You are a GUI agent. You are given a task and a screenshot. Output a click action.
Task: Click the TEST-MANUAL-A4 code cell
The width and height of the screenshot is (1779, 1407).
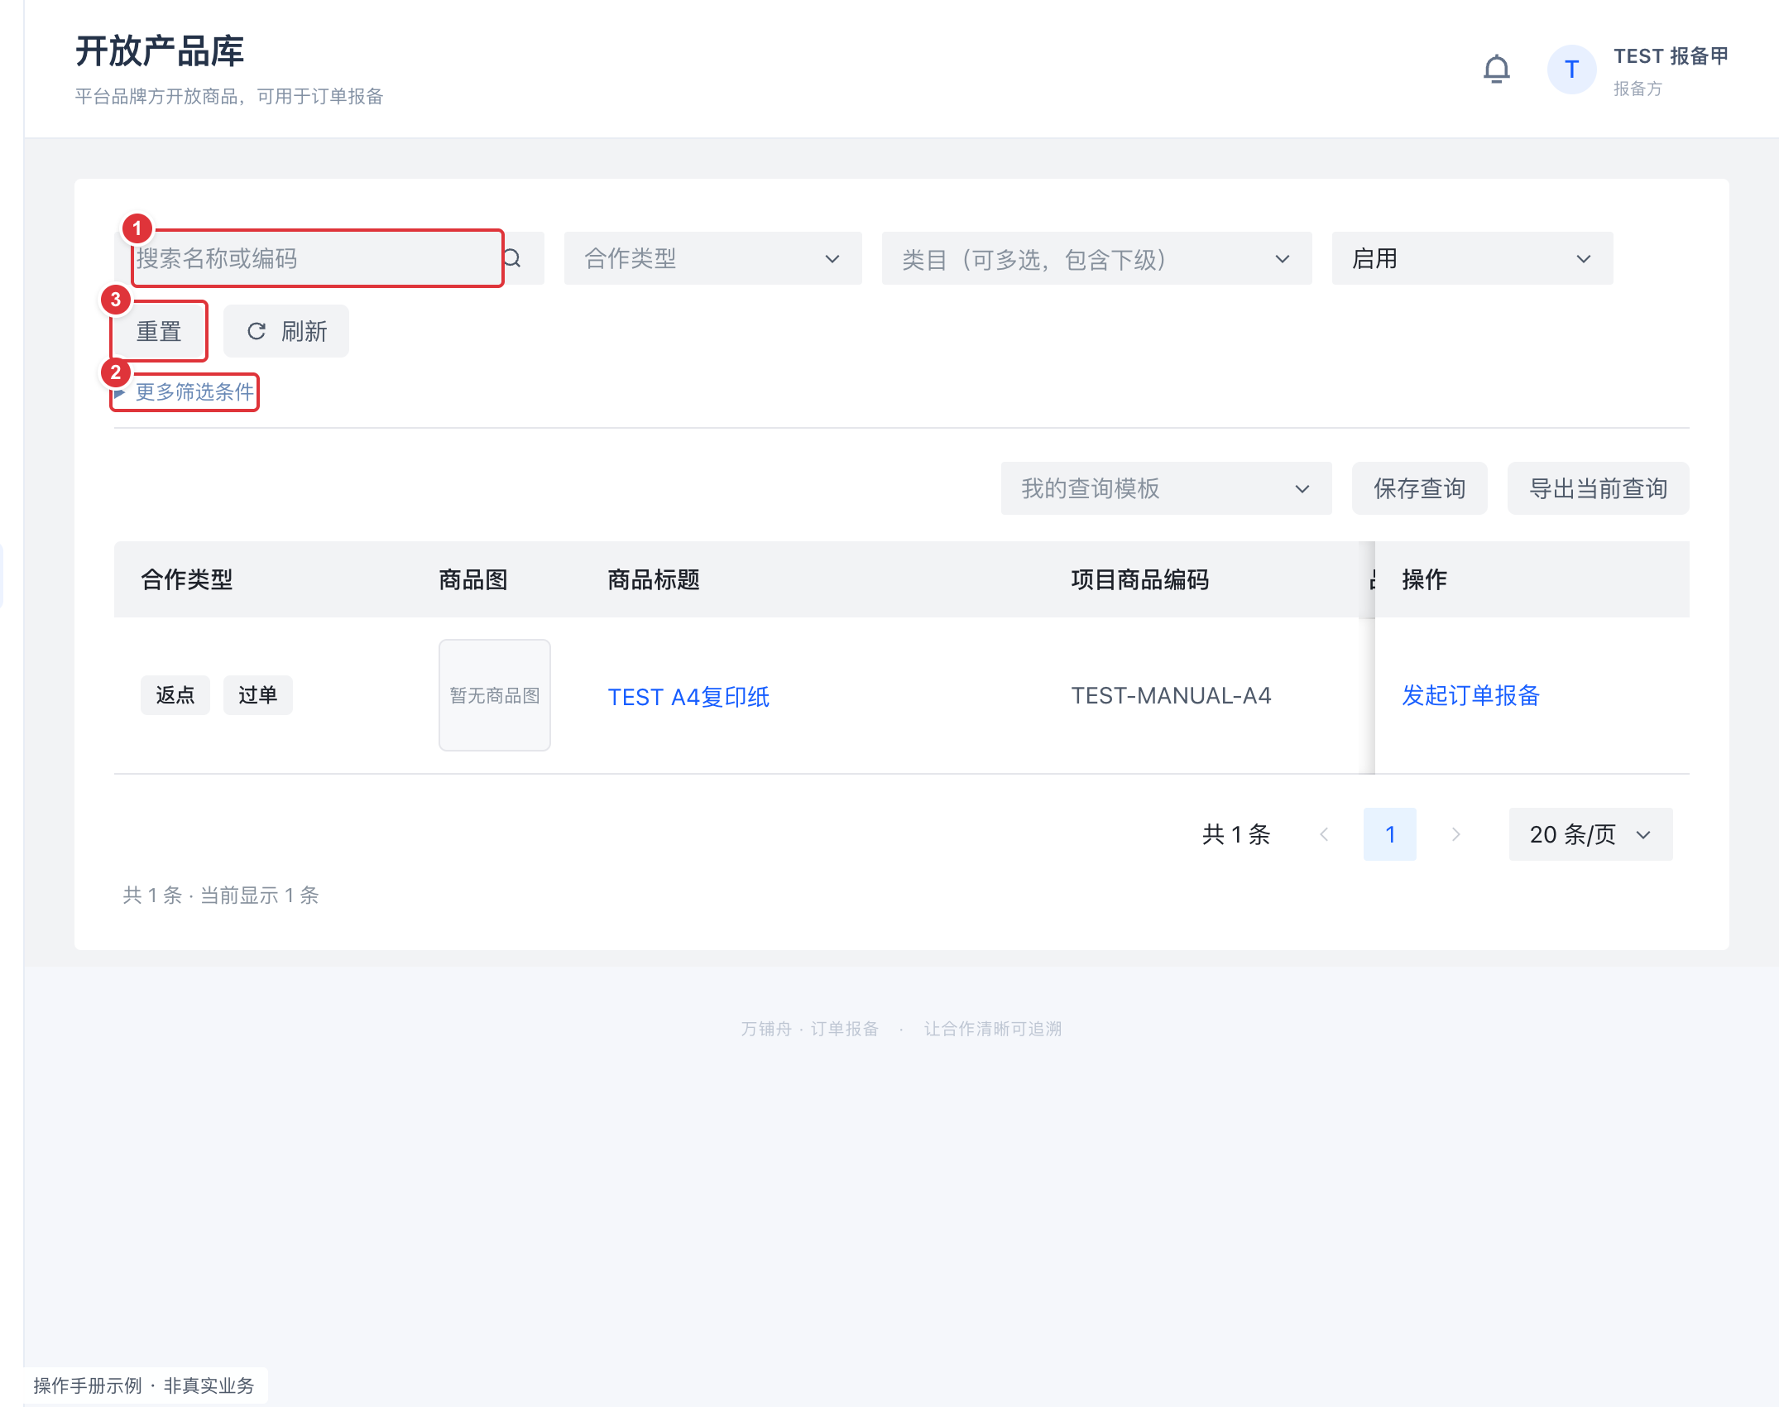pyautogui.click(x=1171, y=695)
